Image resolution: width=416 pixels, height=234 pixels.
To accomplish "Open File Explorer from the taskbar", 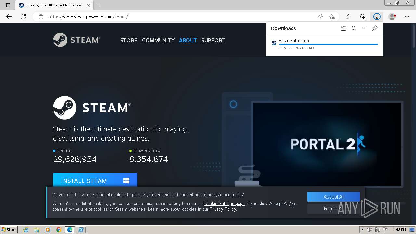I will pyautogui.click(x=37, y=230).
